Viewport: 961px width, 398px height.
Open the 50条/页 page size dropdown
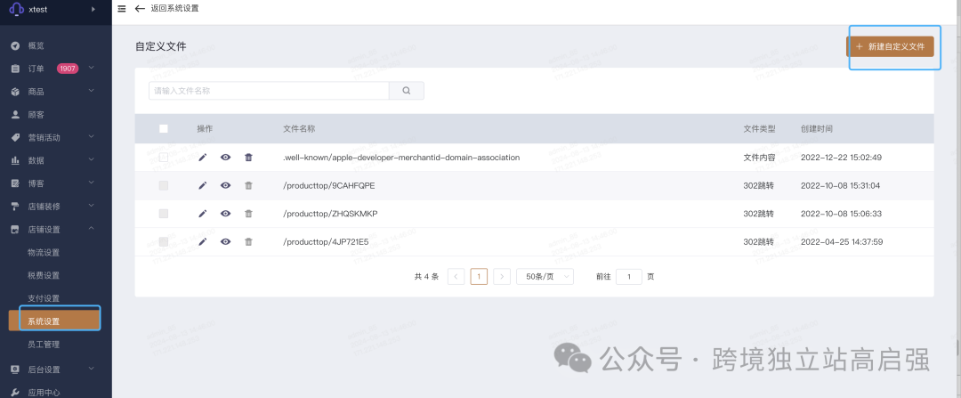pyautogui.click(x=545, y=277)
